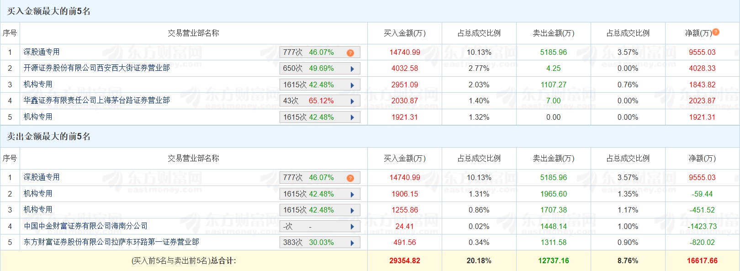The width and height of the screenshot is (740, 271).
Task: Click 买入金额(万) column header in buy table
Action: pyautogui.click(x=404, y=33)
